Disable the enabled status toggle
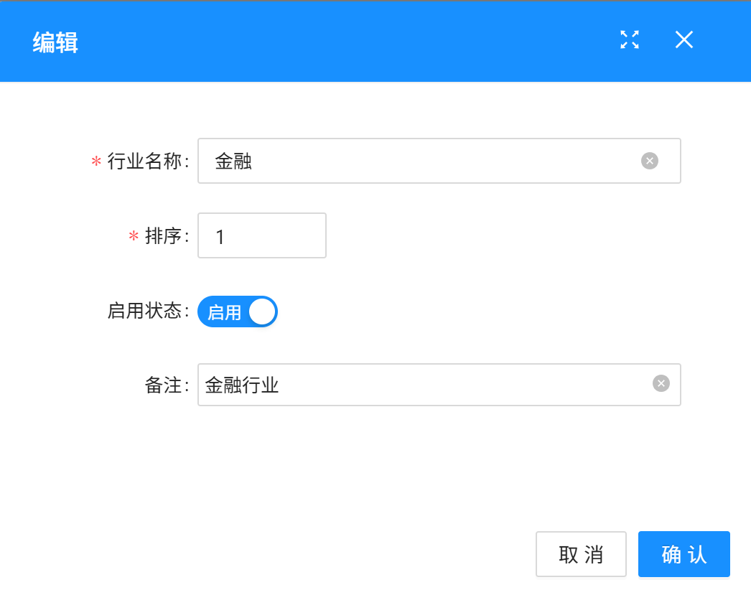751x590 pixels. tap(238, 312)
